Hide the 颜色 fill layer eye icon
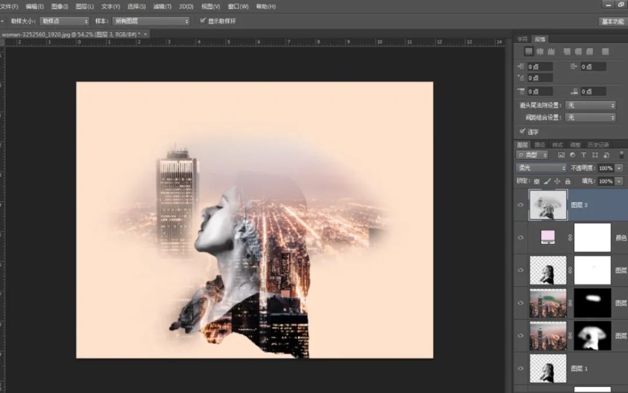The width and height of the screenshot is (628, 393). (x=520, y=238)
